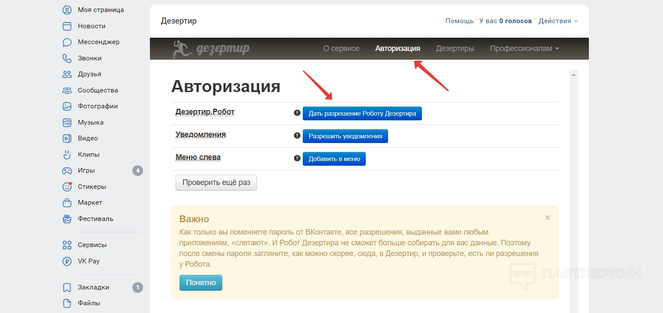Open Стикеры in sidebar
663x313 pixels.
pos(92,187)
